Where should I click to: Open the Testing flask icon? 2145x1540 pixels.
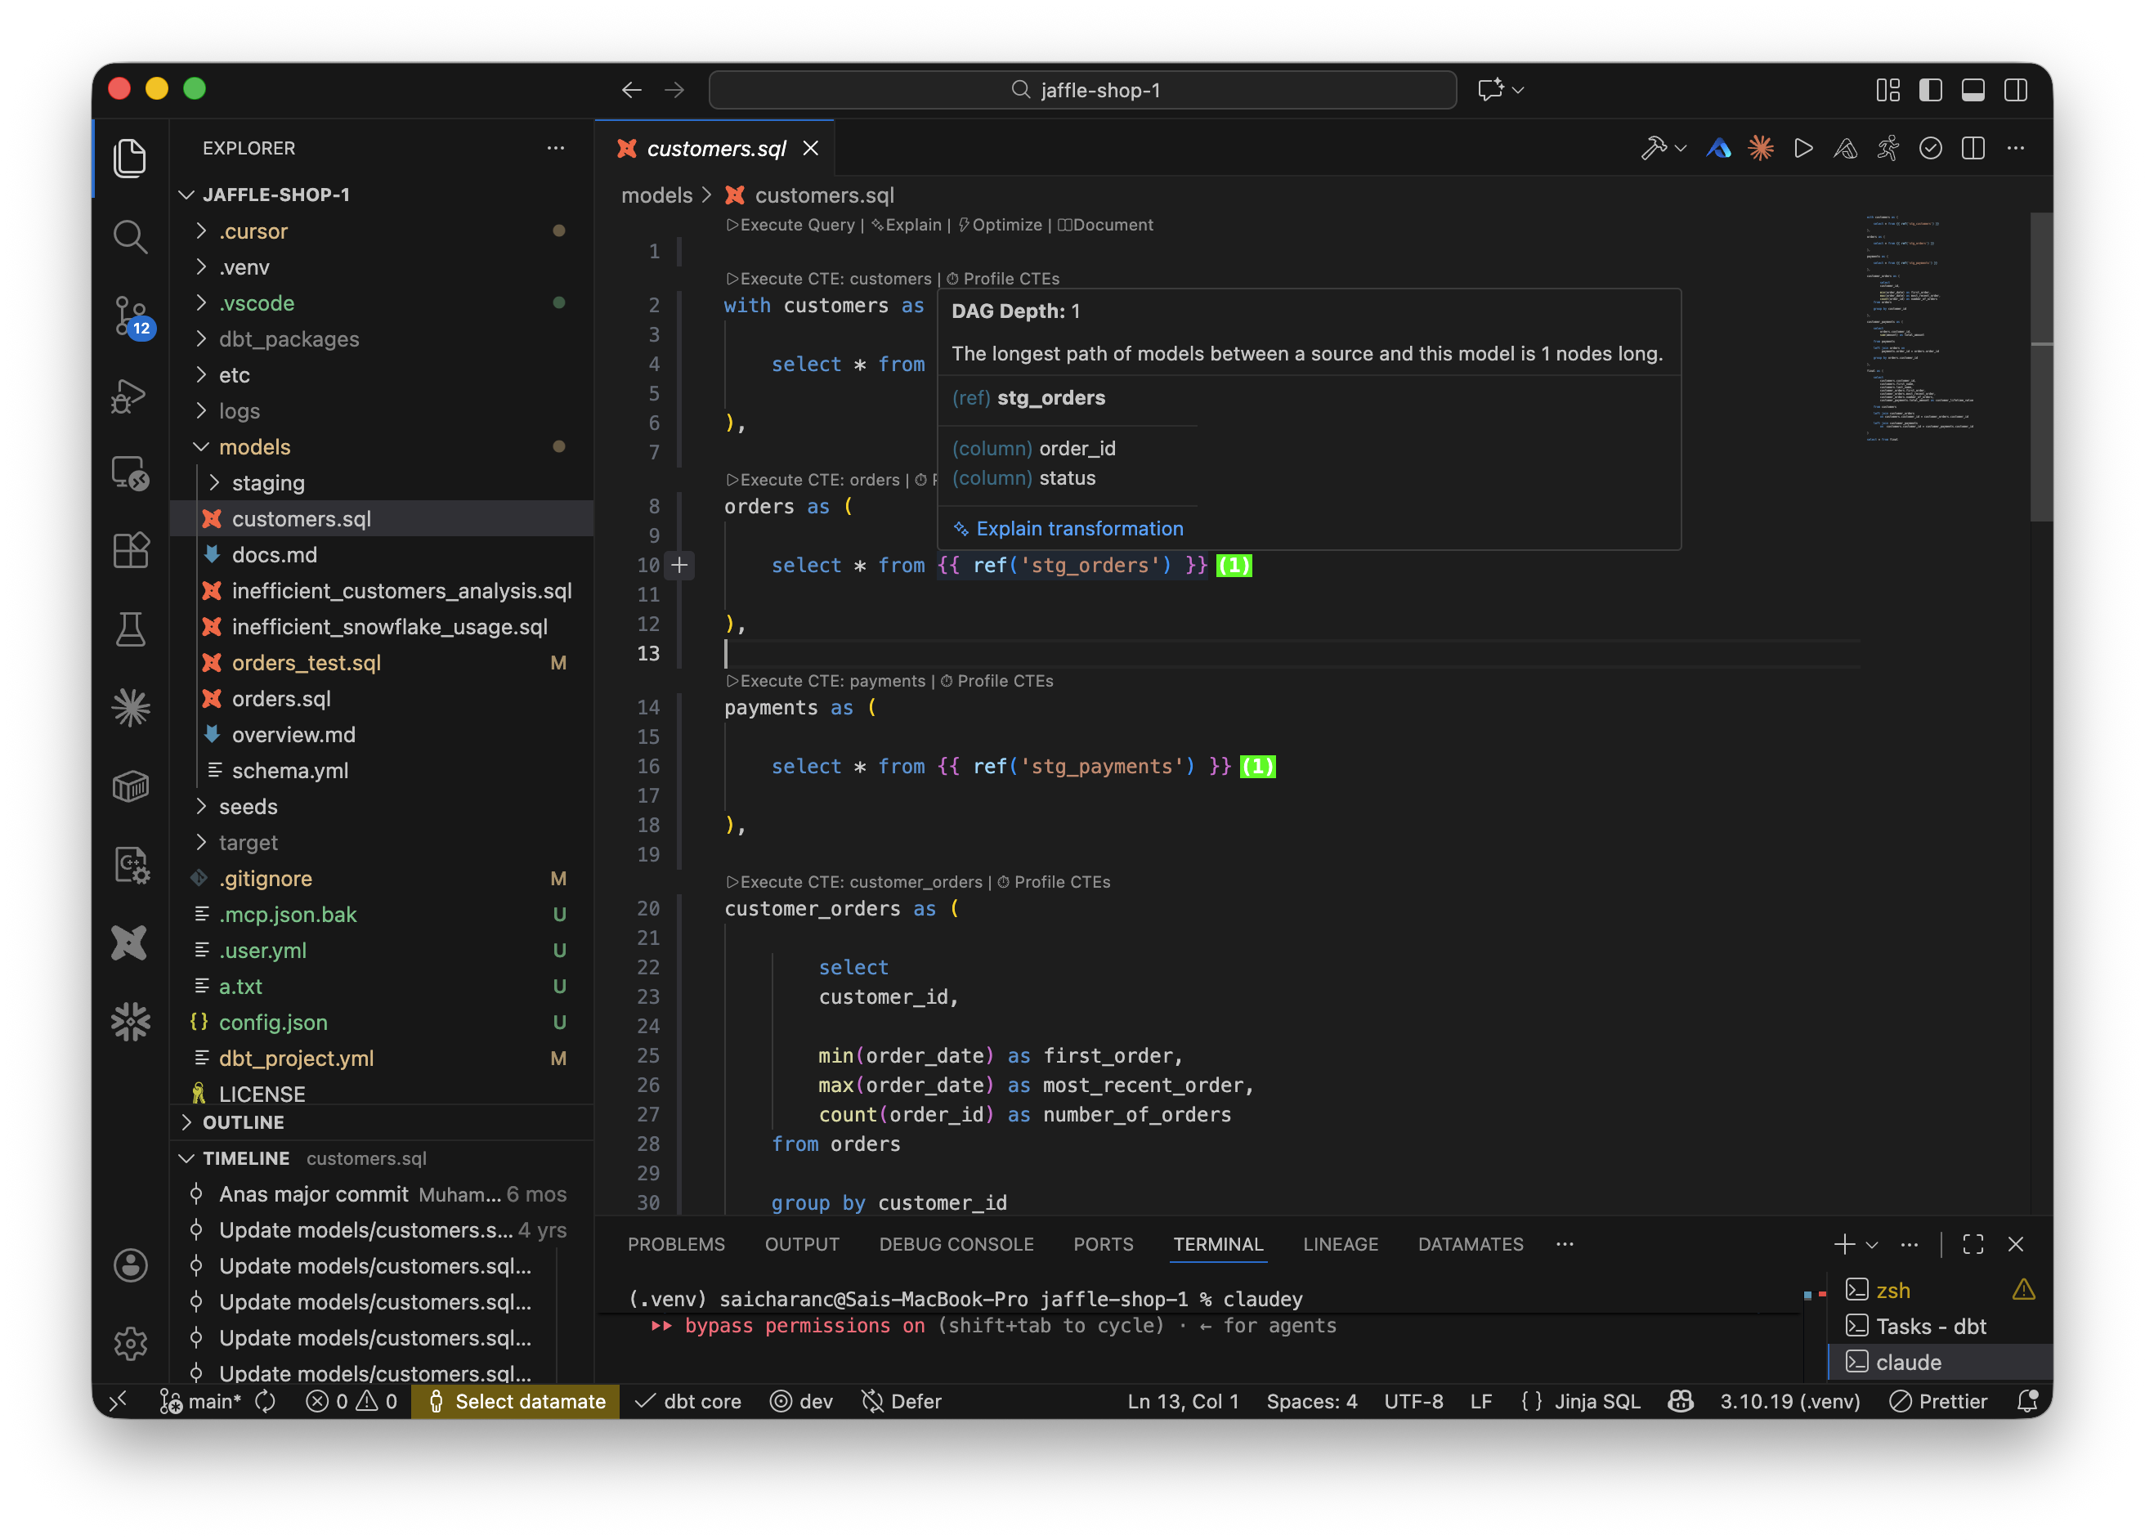click(x=130, y=629)
